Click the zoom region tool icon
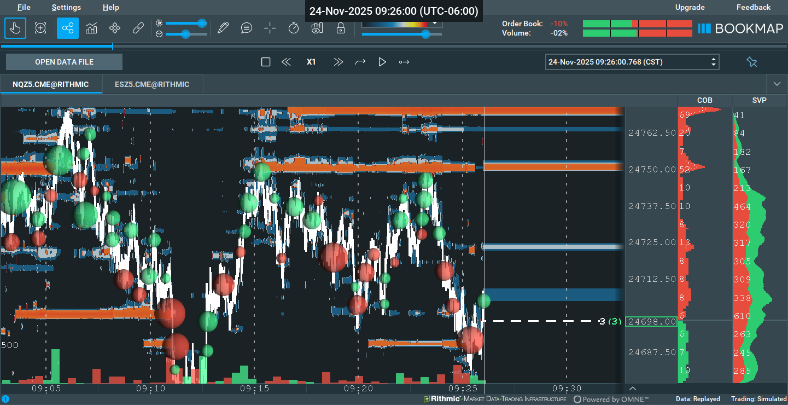Image resolution: width=788 pixels, height=405 pixels. tap(40, 28)
